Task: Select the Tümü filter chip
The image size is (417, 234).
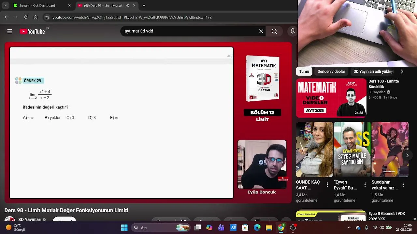Action: (x=304, y=71)
